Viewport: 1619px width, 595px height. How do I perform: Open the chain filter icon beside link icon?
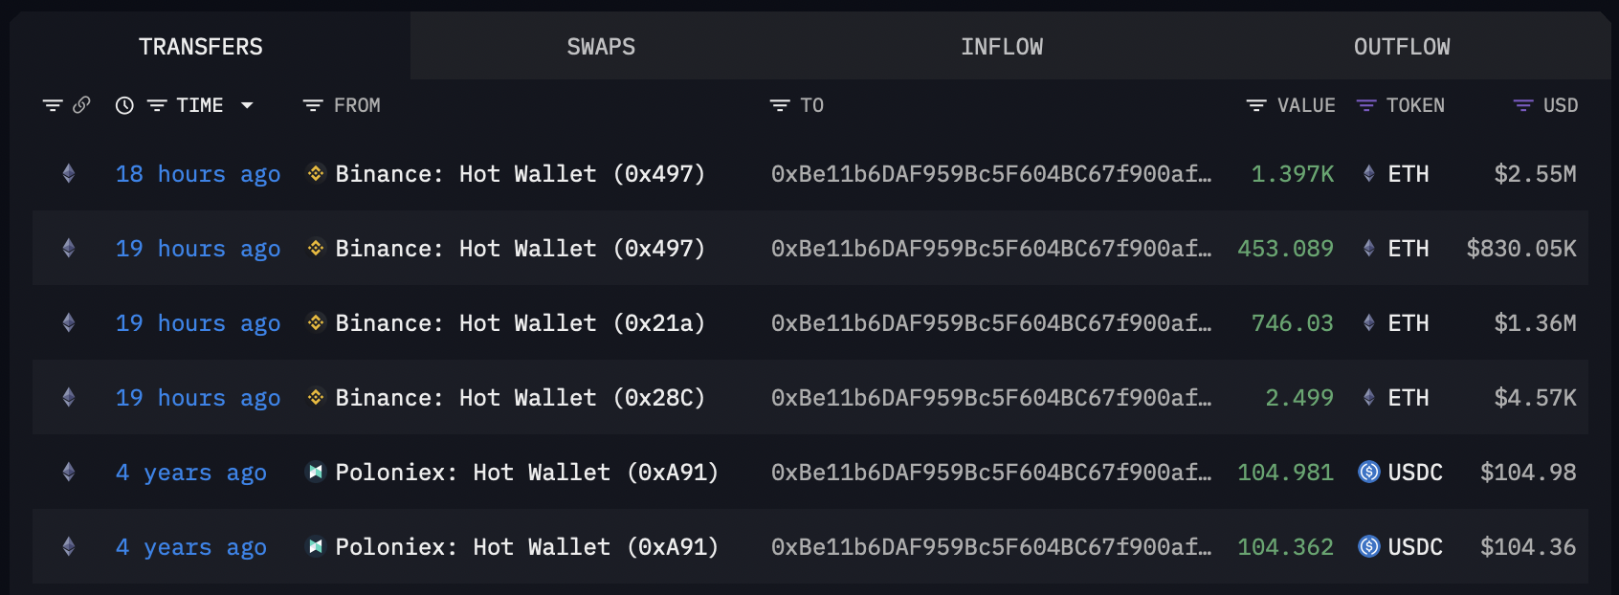pos(53,105)
